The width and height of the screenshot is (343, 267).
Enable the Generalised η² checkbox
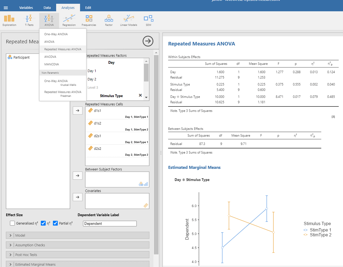[12, 223]
